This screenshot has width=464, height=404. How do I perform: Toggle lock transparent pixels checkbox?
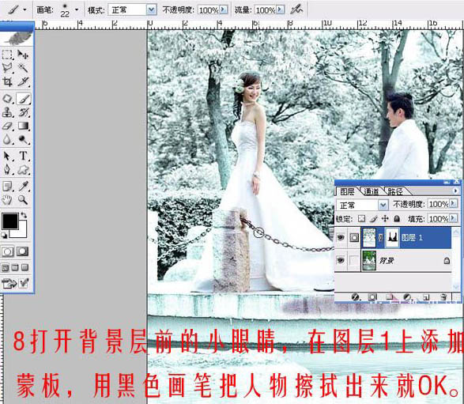pos(361,219)
